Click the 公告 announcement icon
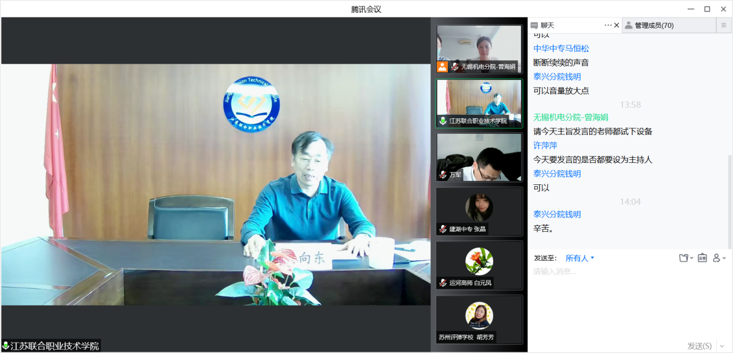The height and width of the screenshot is (353, 733). (702, 258)
